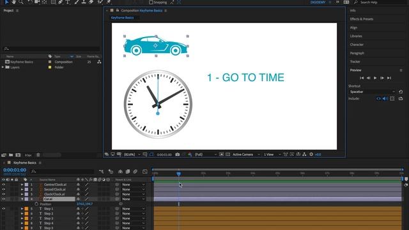
Task: Open the 1 View layout dropdown
Action: [272, 155]
